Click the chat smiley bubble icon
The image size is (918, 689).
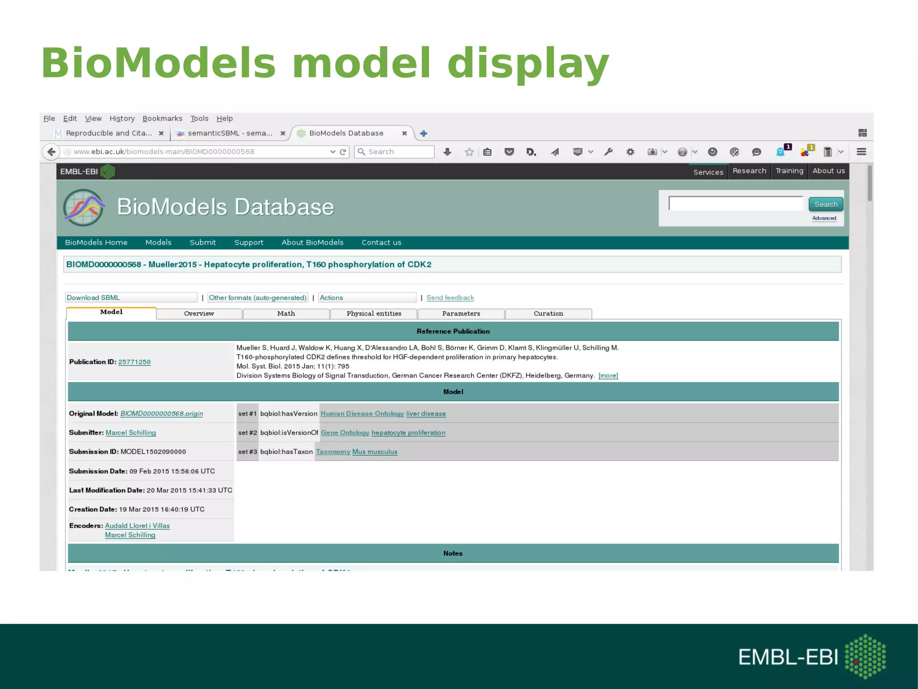pos(757,152)
